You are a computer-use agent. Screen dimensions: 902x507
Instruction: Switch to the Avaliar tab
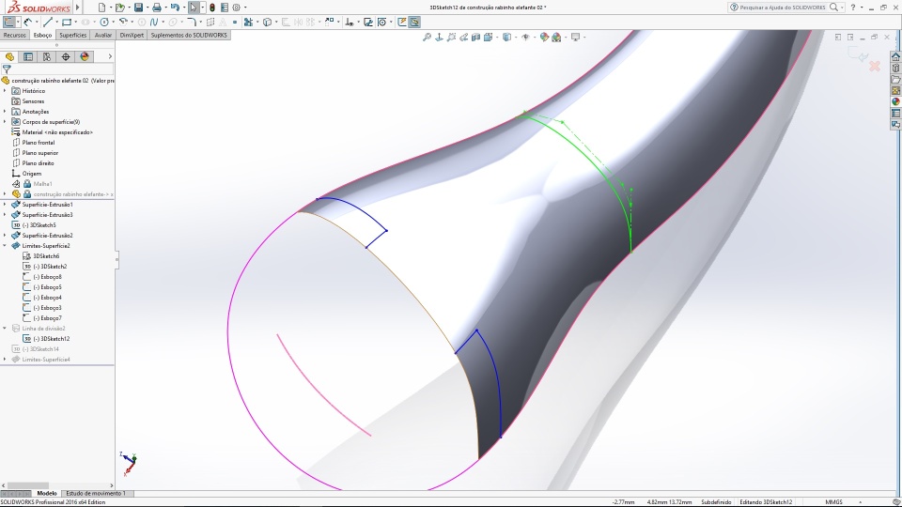[103, 35]
